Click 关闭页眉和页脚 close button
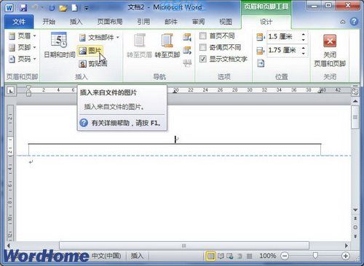This screenshot has height=266, width=364. click(x=330, y=50)
